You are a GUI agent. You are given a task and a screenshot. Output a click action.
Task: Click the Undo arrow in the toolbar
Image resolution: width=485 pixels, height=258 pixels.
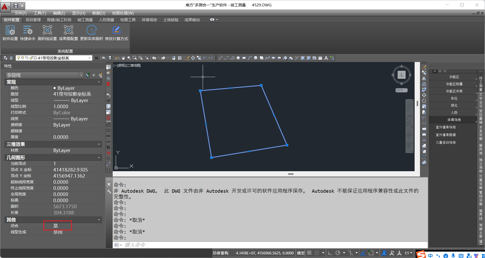pos(154,58)
